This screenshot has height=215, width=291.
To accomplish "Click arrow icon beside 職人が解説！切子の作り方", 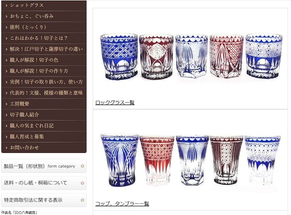I will [x=6, y=71].
